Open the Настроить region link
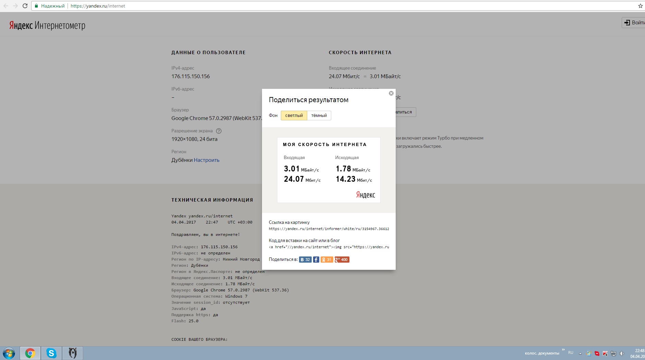 206,160
